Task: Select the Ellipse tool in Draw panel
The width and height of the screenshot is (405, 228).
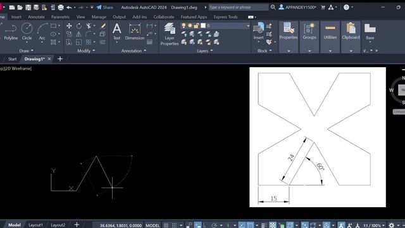Action: click(53, 34)
